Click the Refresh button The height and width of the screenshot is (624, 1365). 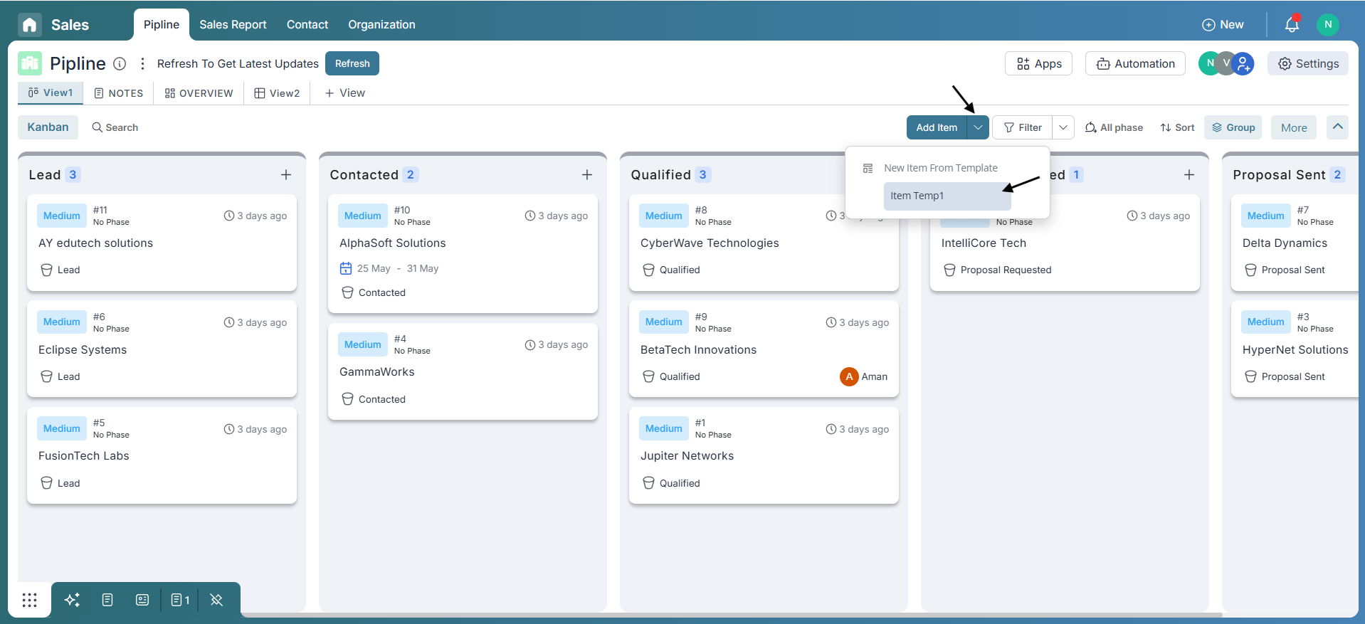click(352, 63)
